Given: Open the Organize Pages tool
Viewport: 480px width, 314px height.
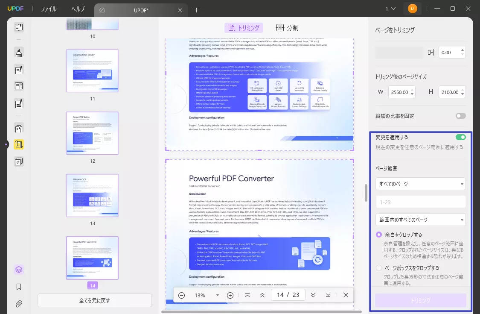Looking at the screenshot, I should pyautogui.click(x=19, y=86).
